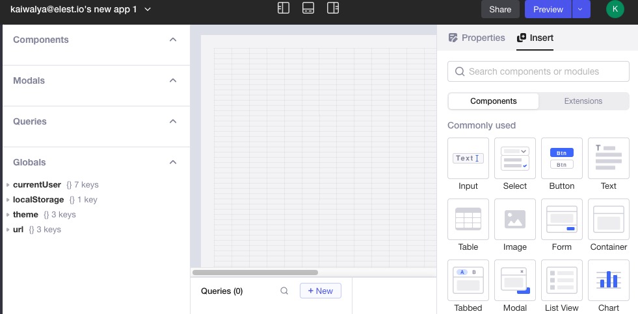638x314 pixels.
Task: Select the Table component icon
Action: tap(468, 219)
